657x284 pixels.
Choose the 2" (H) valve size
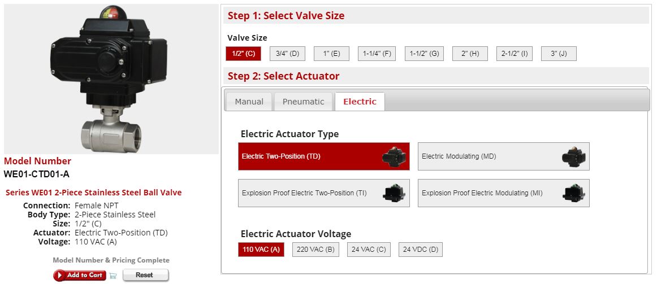tap(470, 54)
